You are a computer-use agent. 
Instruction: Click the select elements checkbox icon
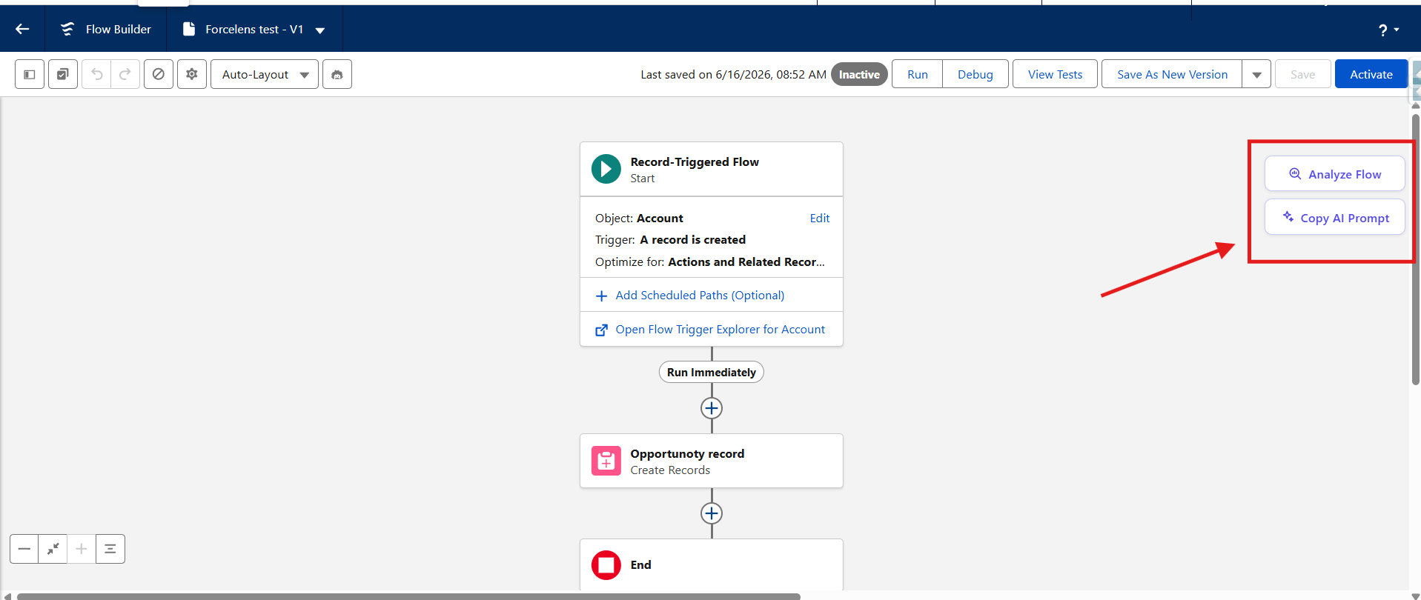coord(63,74)
